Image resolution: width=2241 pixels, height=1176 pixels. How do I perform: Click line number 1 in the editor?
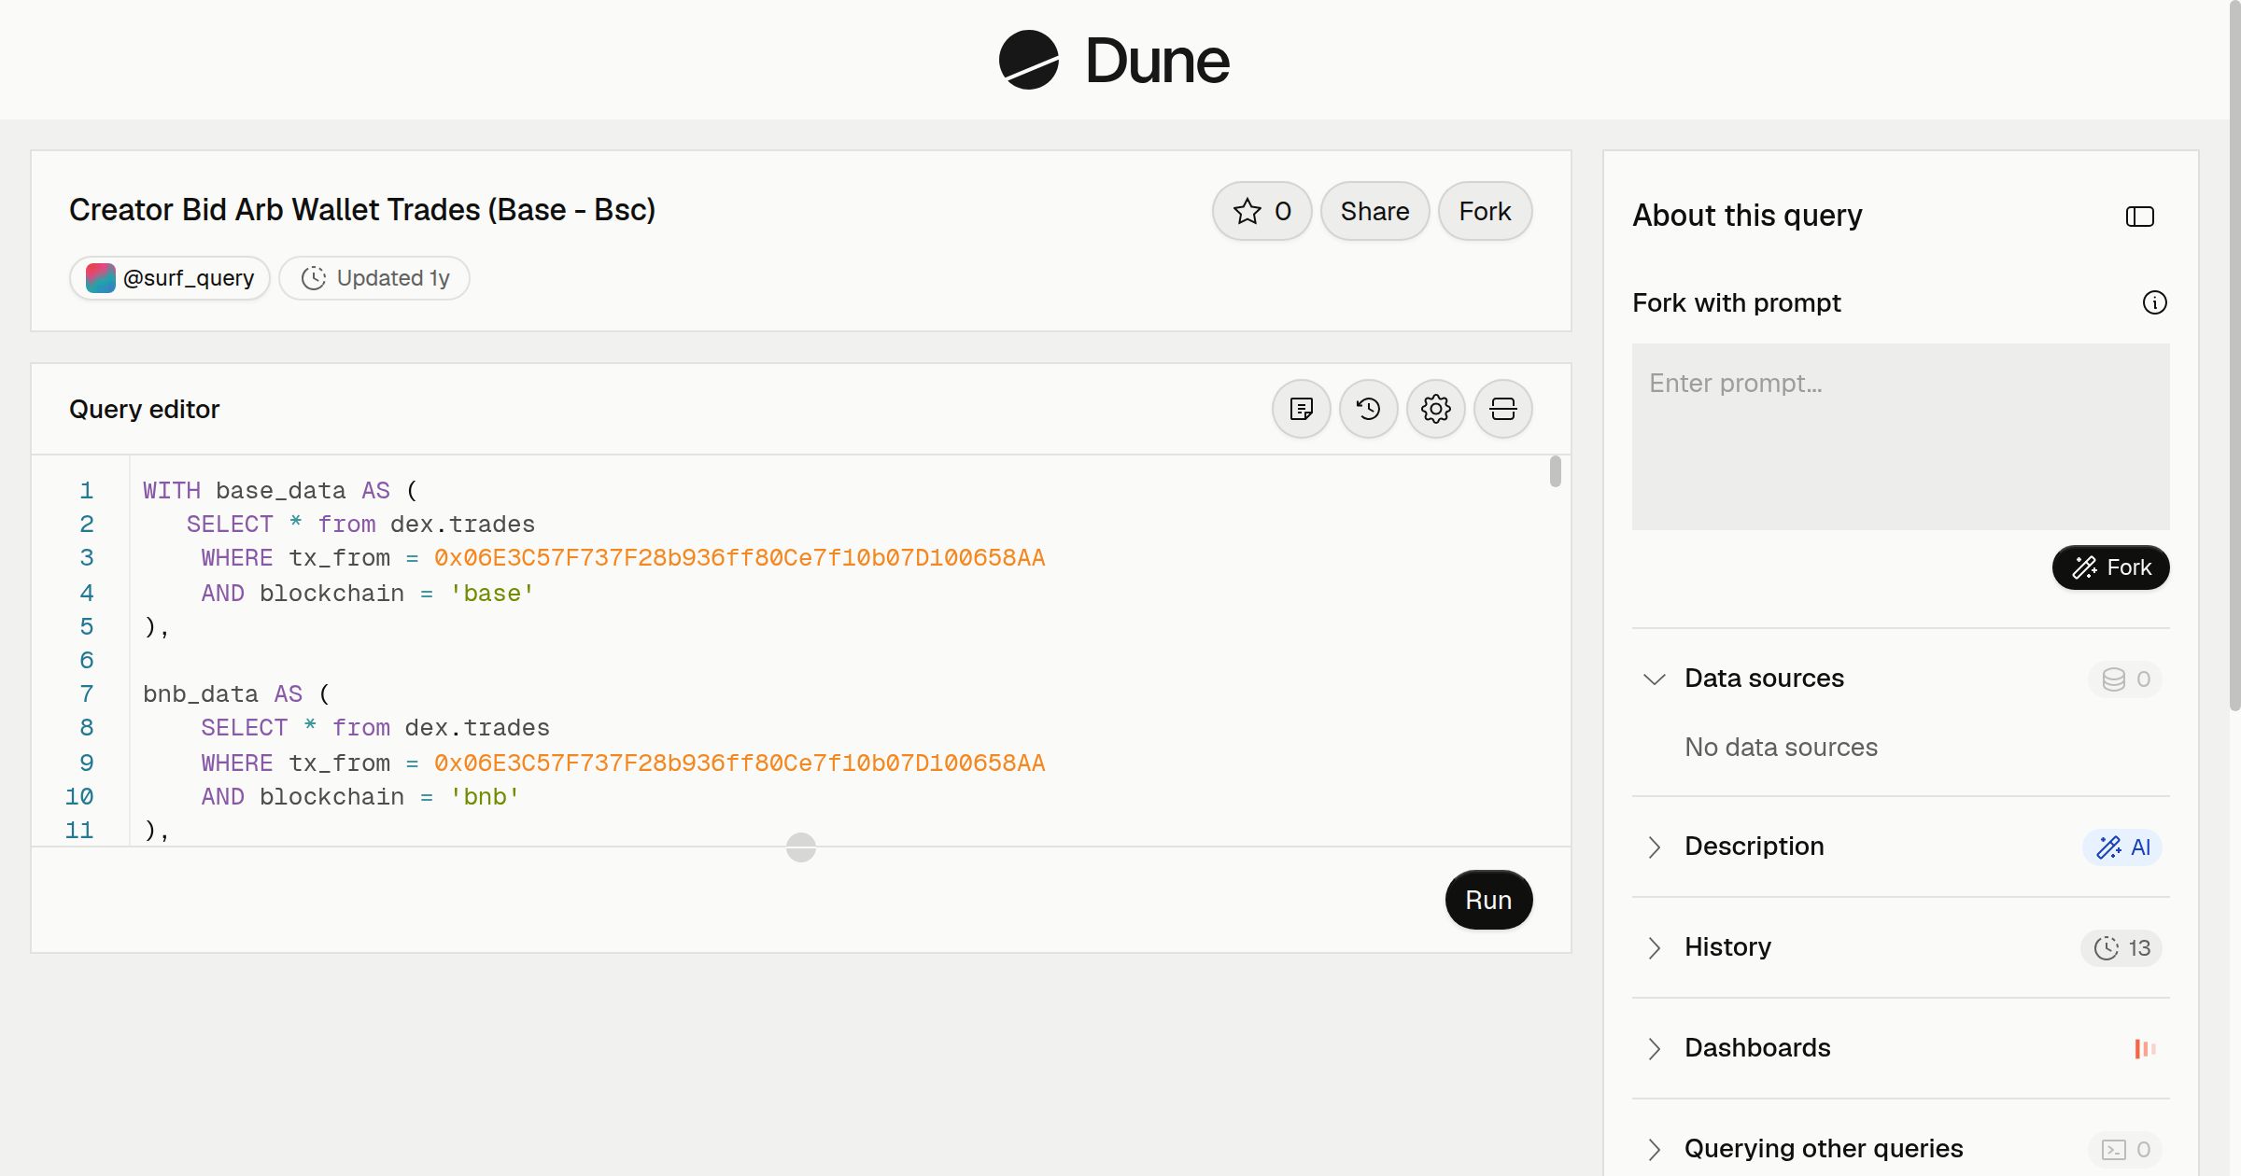tap(87, 490)
